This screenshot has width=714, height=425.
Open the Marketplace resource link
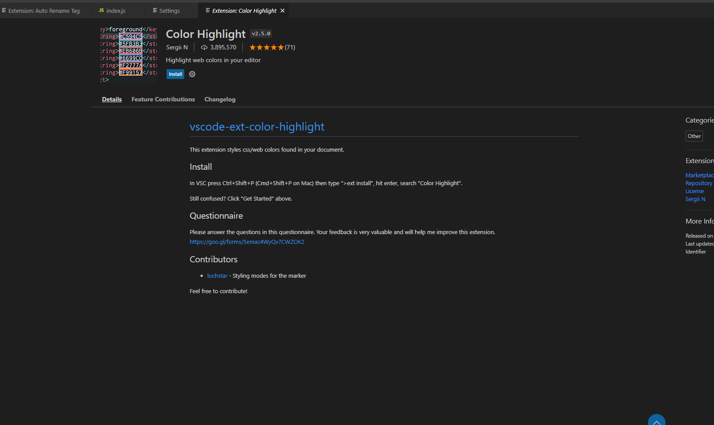tap(699, 175)
